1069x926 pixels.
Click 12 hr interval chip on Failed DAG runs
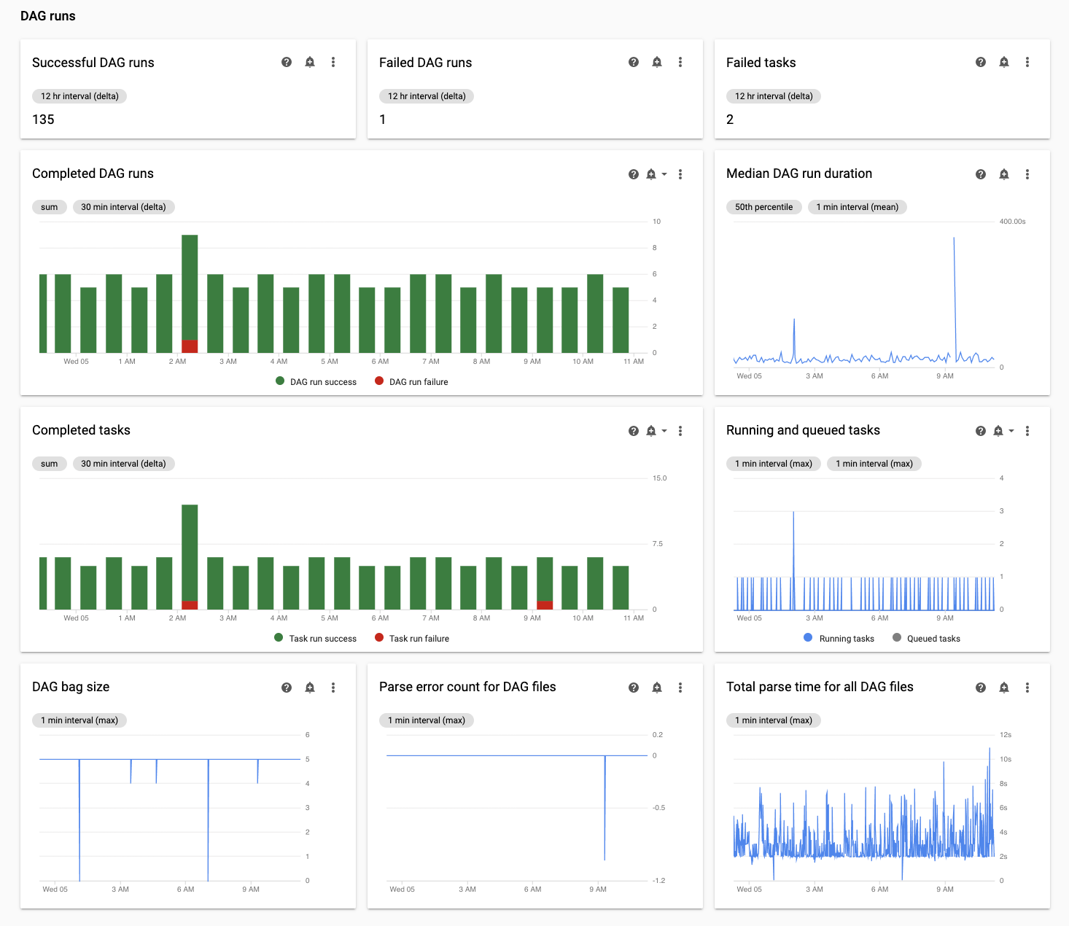pyautogui.click(x=427, y=96)
